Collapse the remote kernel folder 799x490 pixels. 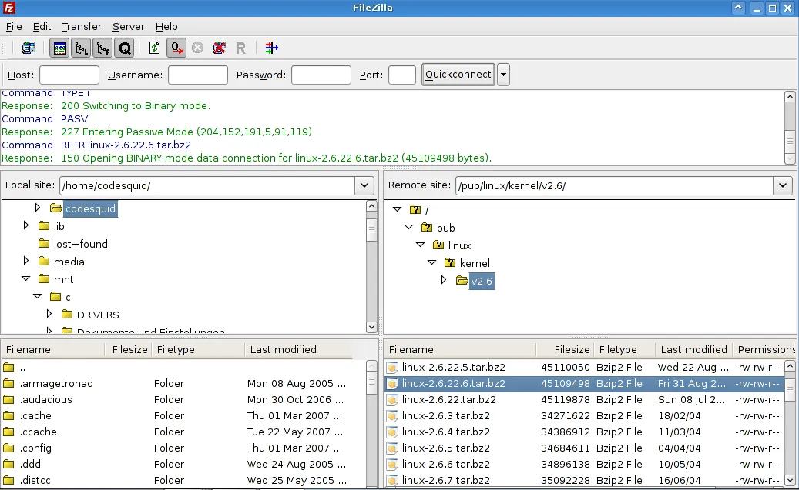pos(431,262)
